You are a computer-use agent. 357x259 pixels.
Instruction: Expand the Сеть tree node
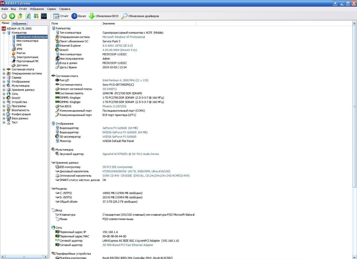click(4, 94)
